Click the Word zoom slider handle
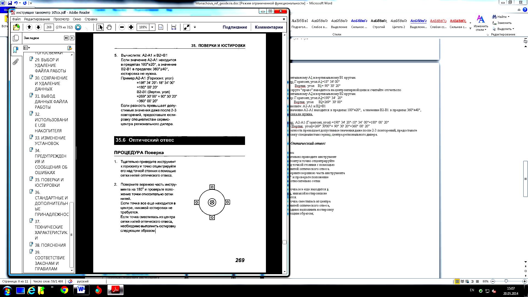528x297 pixels. tap(506, 281)
